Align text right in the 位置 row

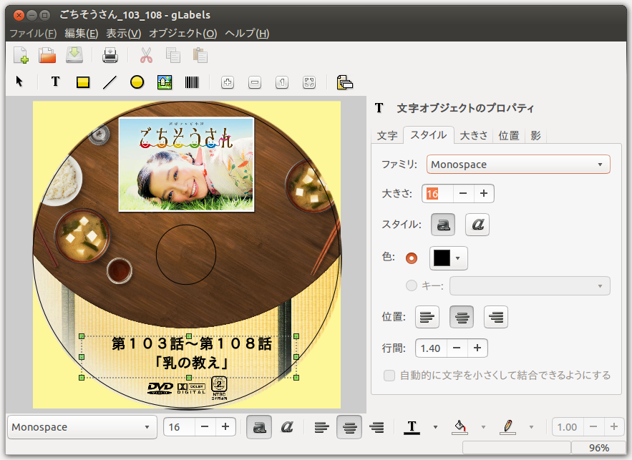(x=496, y=317)
